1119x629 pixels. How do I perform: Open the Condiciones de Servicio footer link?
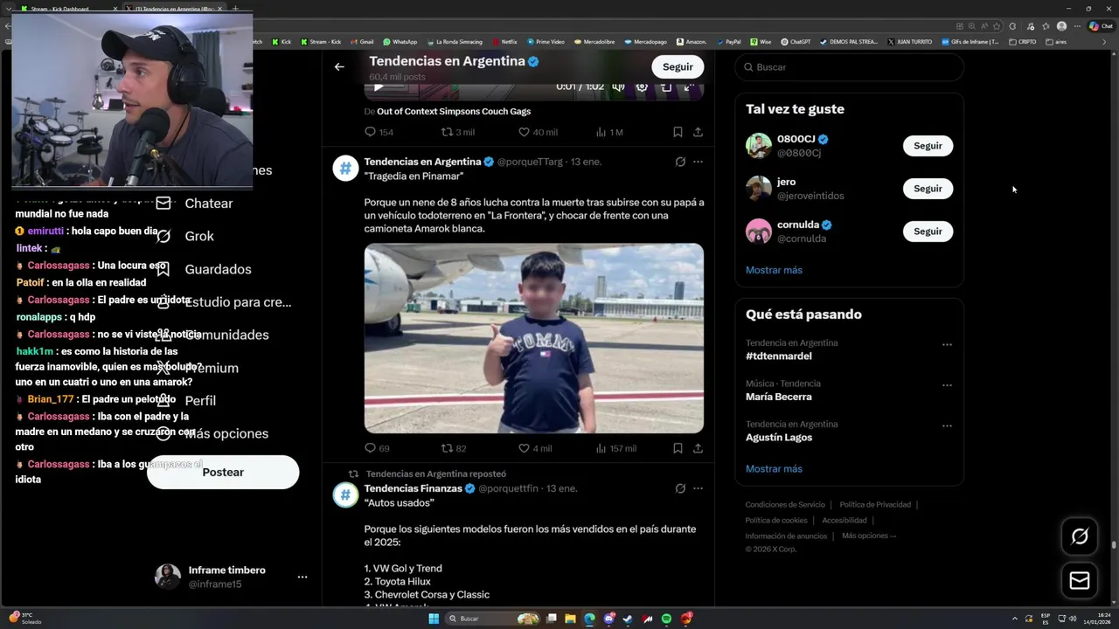pos(785,505)
